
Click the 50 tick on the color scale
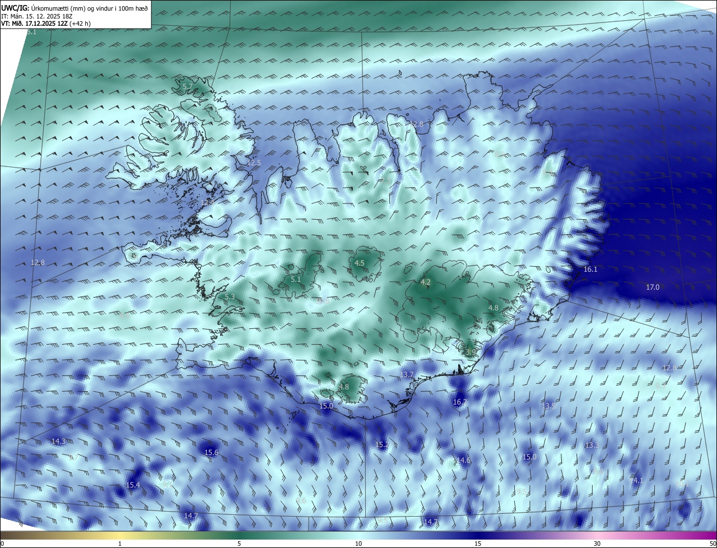[x=713, y=544]
